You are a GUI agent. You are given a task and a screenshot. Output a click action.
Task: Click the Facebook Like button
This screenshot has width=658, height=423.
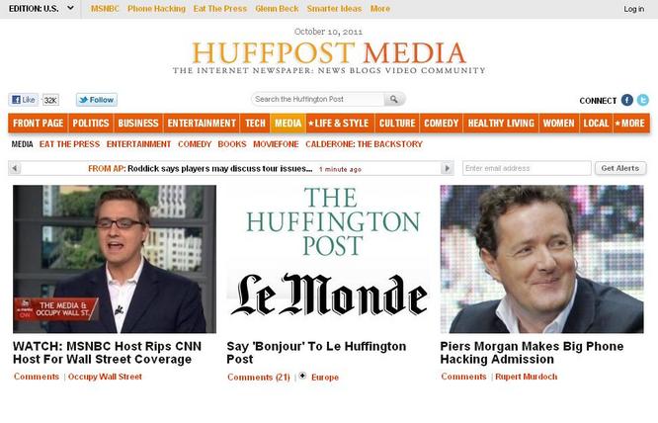pos(23,100)
